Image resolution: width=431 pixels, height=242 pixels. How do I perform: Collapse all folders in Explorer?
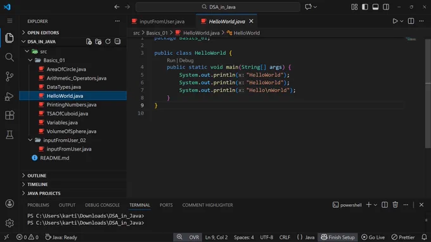click(x=117, y=41)
